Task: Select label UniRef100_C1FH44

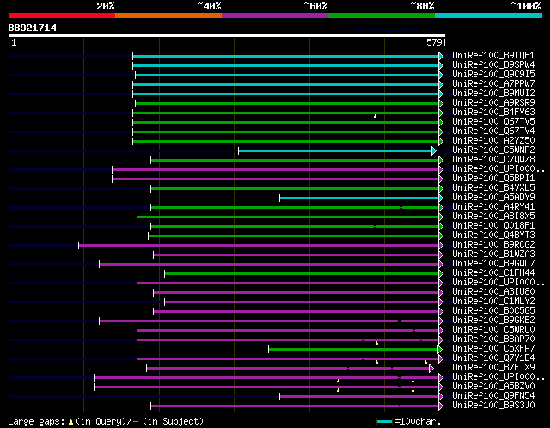Action: pos(493,273)
